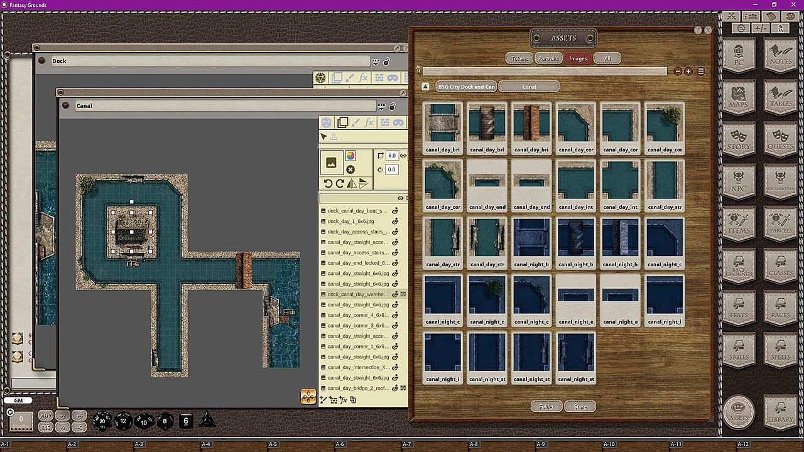Select the grid tool in Canal toolbar

pyautogui.click(x=385, y=122)
